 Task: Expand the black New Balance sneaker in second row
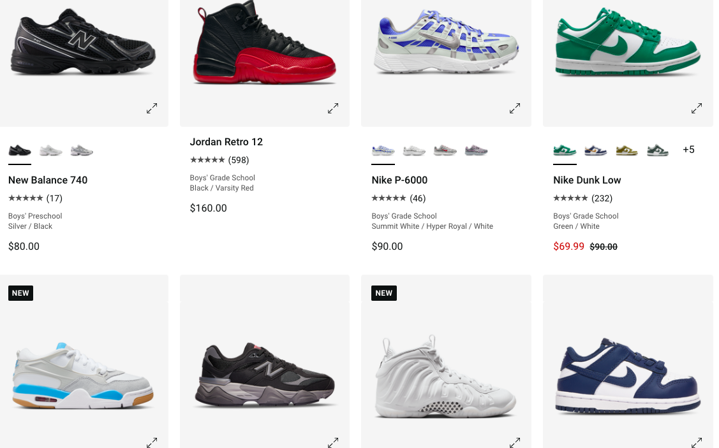(333, 442)
